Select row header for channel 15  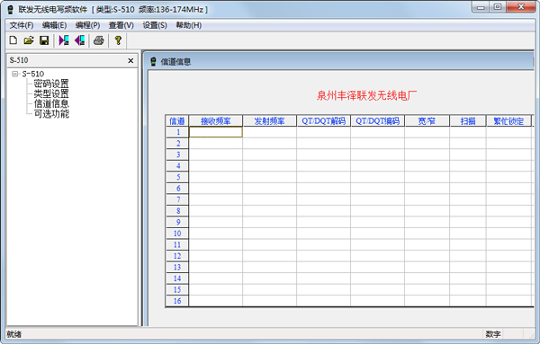pos(177,290)
